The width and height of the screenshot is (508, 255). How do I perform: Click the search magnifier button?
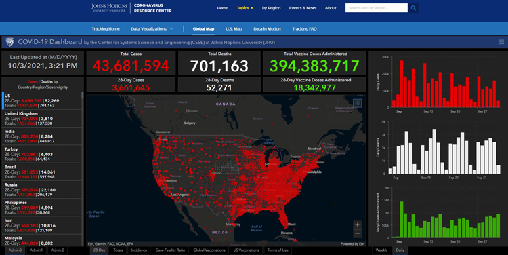coord(413,8)
